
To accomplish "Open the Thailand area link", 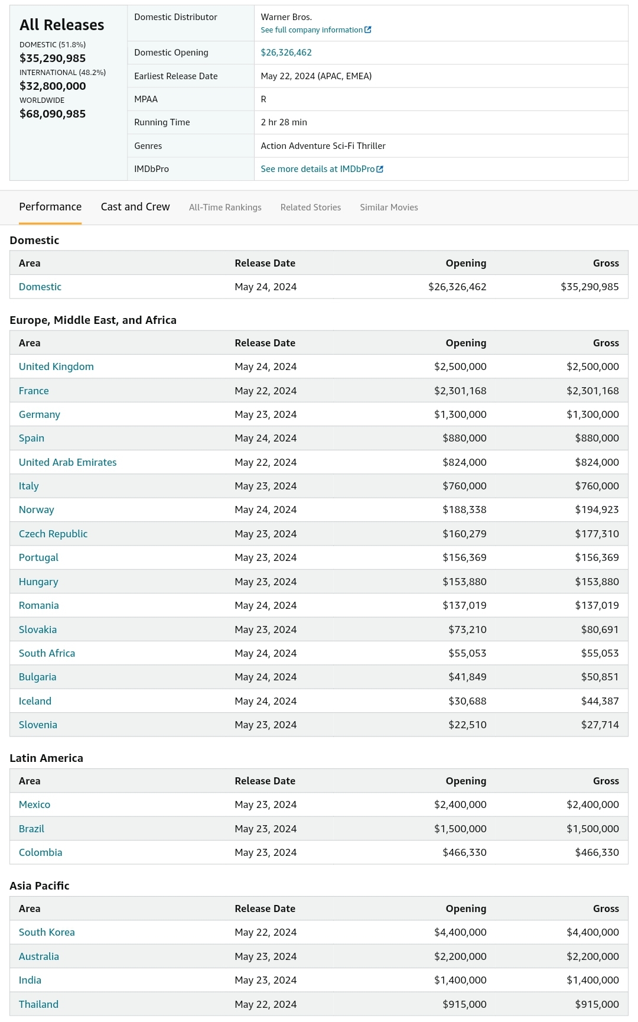I will click(38, 1004).
